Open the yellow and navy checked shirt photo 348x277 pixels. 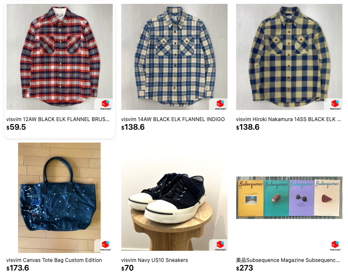pos(289,57)
